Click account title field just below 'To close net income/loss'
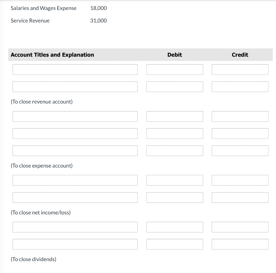 coord(75,227)
